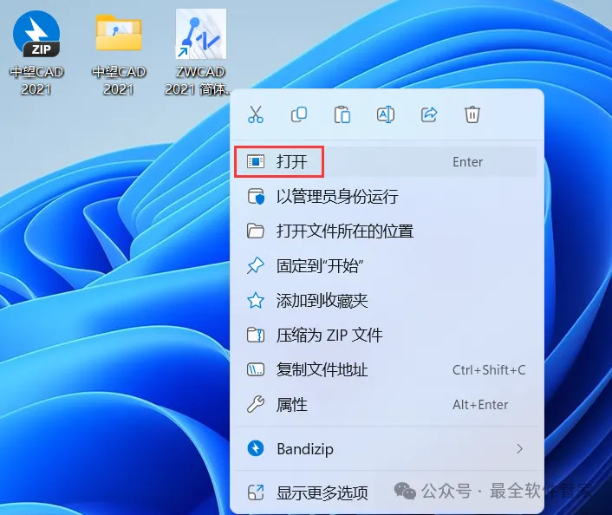Choose 以管理员身份运行 menu entry
Screen dimensions: 612x515
[386, 197]
